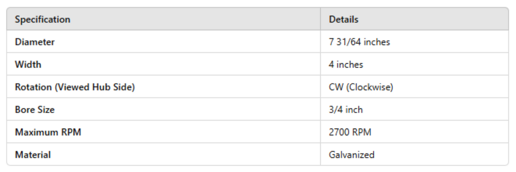516x172 pixels.
Task: Click the Details column header
Action: pyautogui.click(x=343, y=19)
